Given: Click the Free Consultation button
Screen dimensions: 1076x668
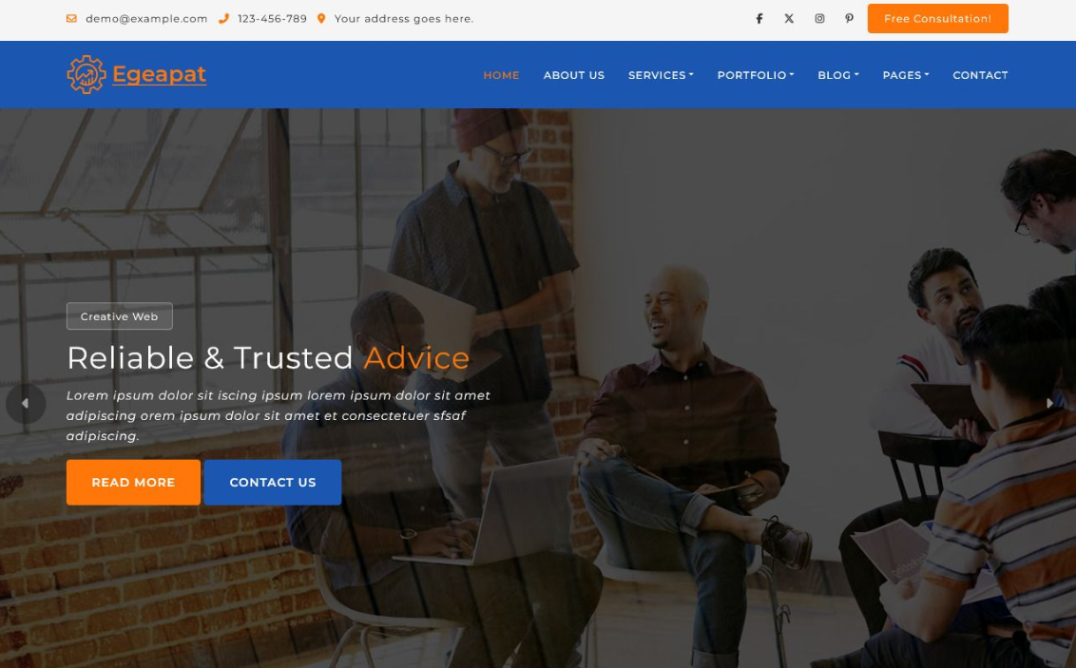Looking at the screenshot, I should click(937, 18).
